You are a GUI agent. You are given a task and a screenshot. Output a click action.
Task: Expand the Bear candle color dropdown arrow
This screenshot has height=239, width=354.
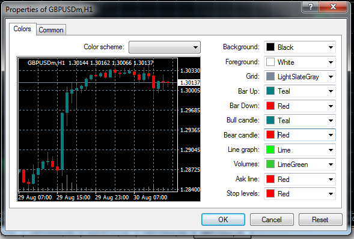pos(331,135)
